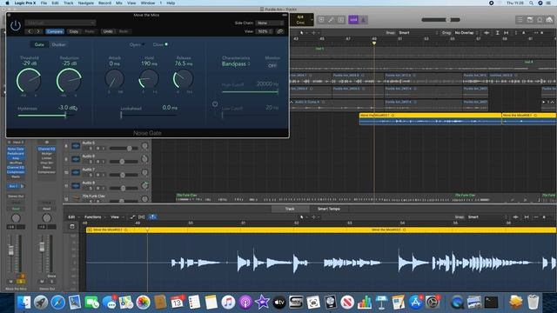Select the Ducker mode tab
This screenshot has width=557, height=313.
click(x=58, y=44)
